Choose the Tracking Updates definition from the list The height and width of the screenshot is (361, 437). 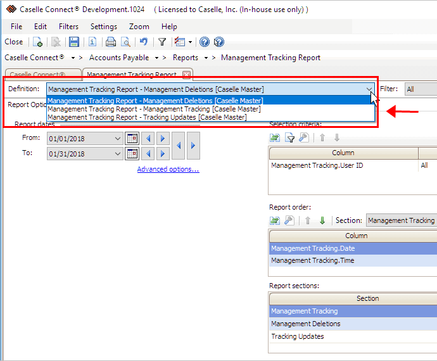click(147, 117)
